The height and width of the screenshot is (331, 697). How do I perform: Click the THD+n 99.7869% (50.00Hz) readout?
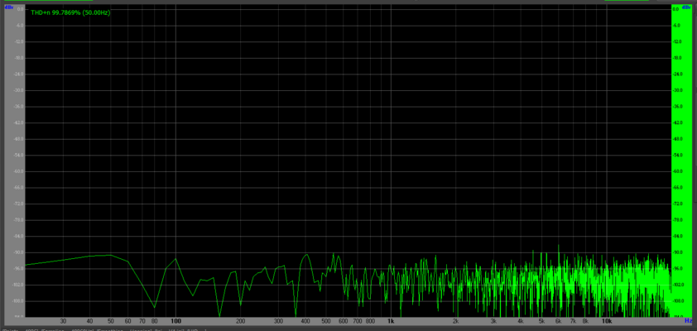pos(70,13)
